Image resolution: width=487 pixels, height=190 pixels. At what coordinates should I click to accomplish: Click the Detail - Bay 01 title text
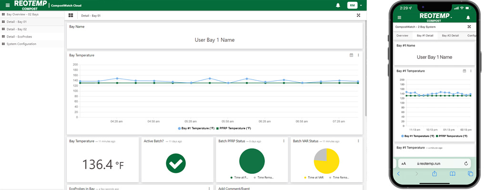[x=91, y=16]
